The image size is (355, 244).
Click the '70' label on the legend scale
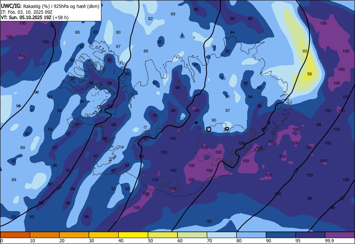(209, 241)
